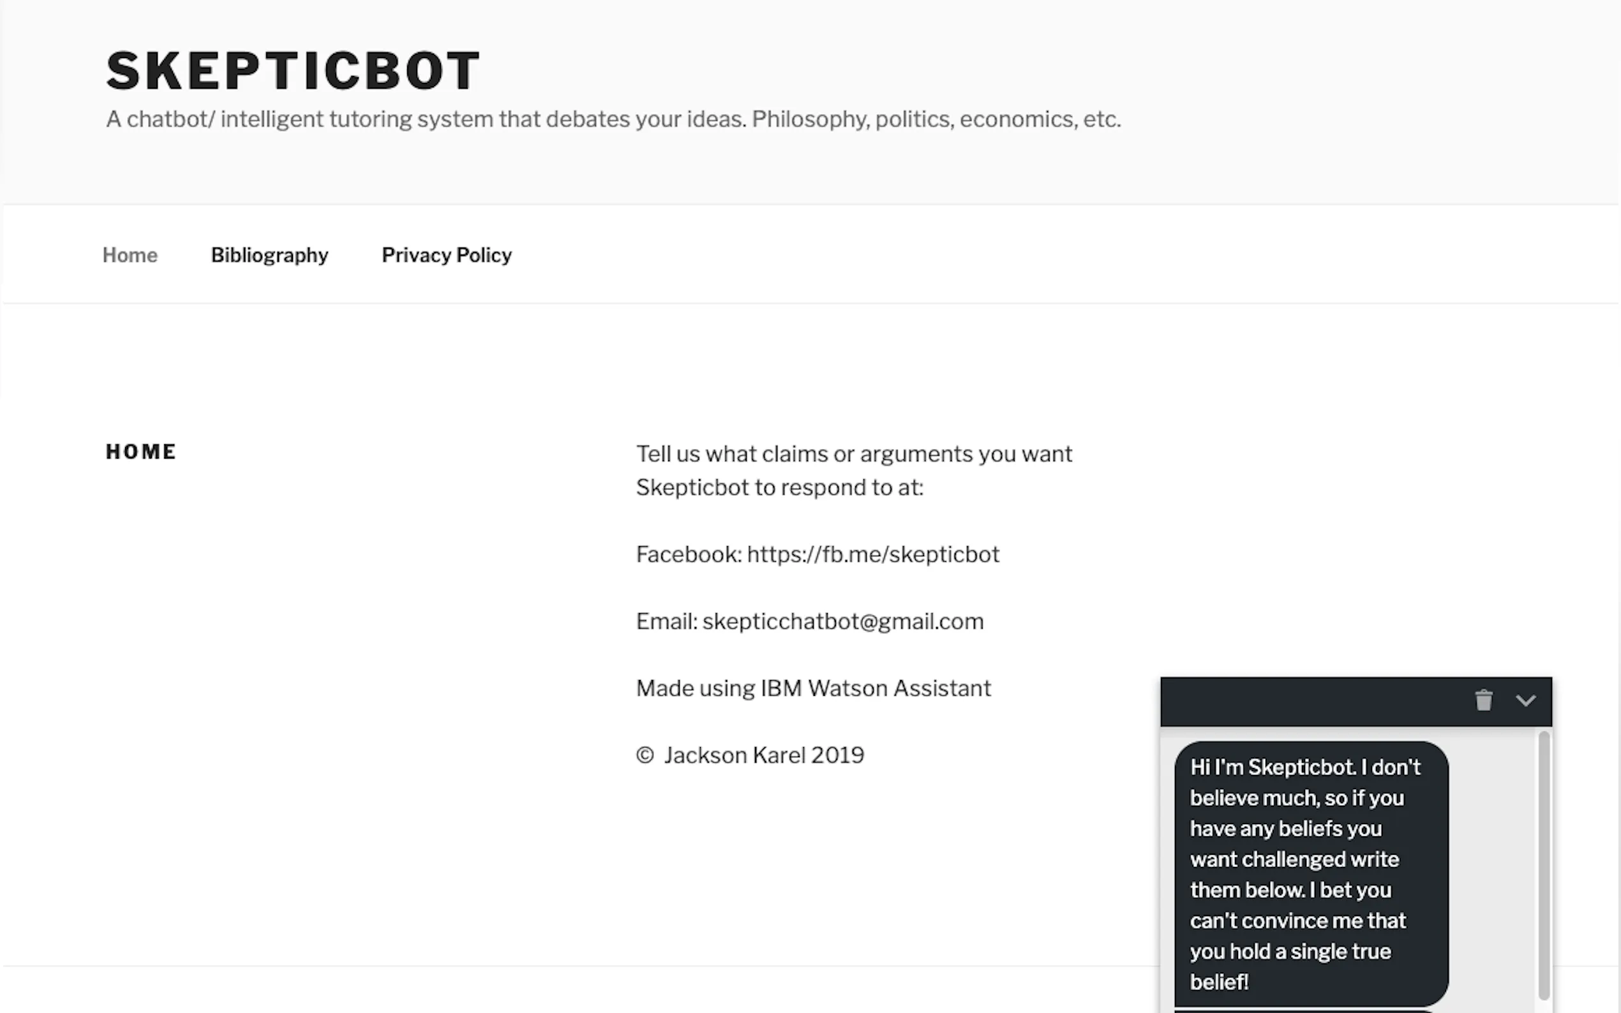
Task: Click the skepticchatbot@gmail.com email address
Action: [842, 622]
